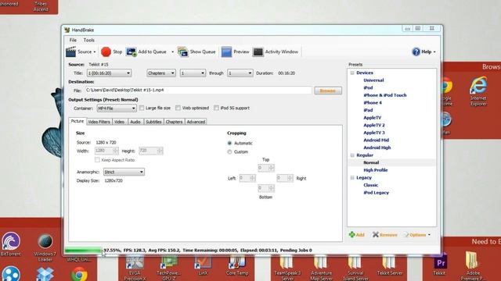Switch to the Audio tab

coord(135,122)
